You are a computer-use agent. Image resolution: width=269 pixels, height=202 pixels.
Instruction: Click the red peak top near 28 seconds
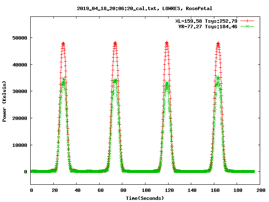point(63,43)
